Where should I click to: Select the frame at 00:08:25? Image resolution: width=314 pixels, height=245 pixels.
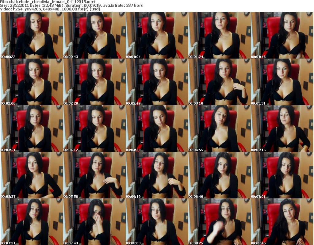pos(219,222)
